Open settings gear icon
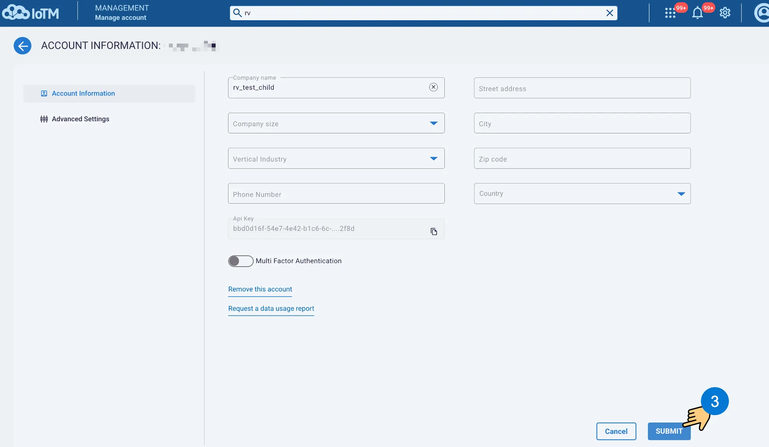This screenshot has height=447, width=769. (x=725, y=13)
